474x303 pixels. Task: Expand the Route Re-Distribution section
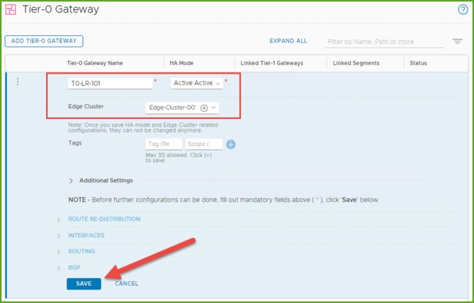coord(104,219)
